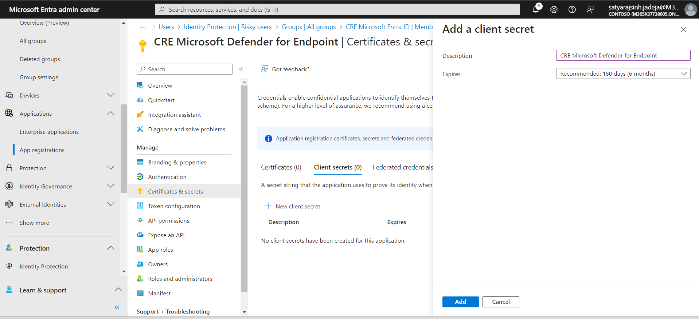The height and width of the screenshot is (319, 699).
Task: Select the Client secrets (0) tab
Action: pyautogui.click(x=338, y=167)
